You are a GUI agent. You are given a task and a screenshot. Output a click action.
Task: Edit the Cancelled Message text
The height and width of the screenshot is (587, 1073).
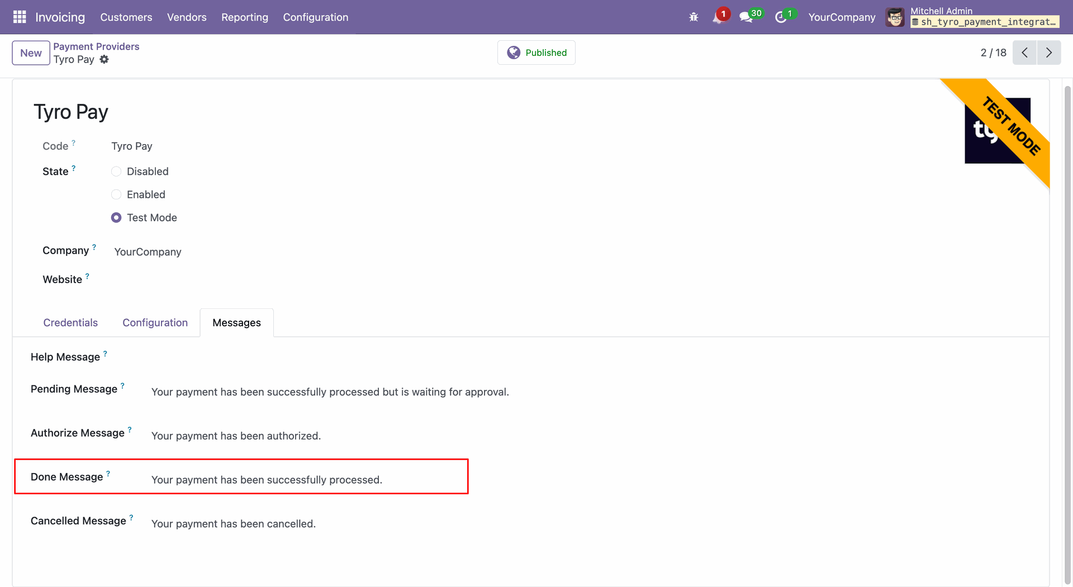[234, 524]
